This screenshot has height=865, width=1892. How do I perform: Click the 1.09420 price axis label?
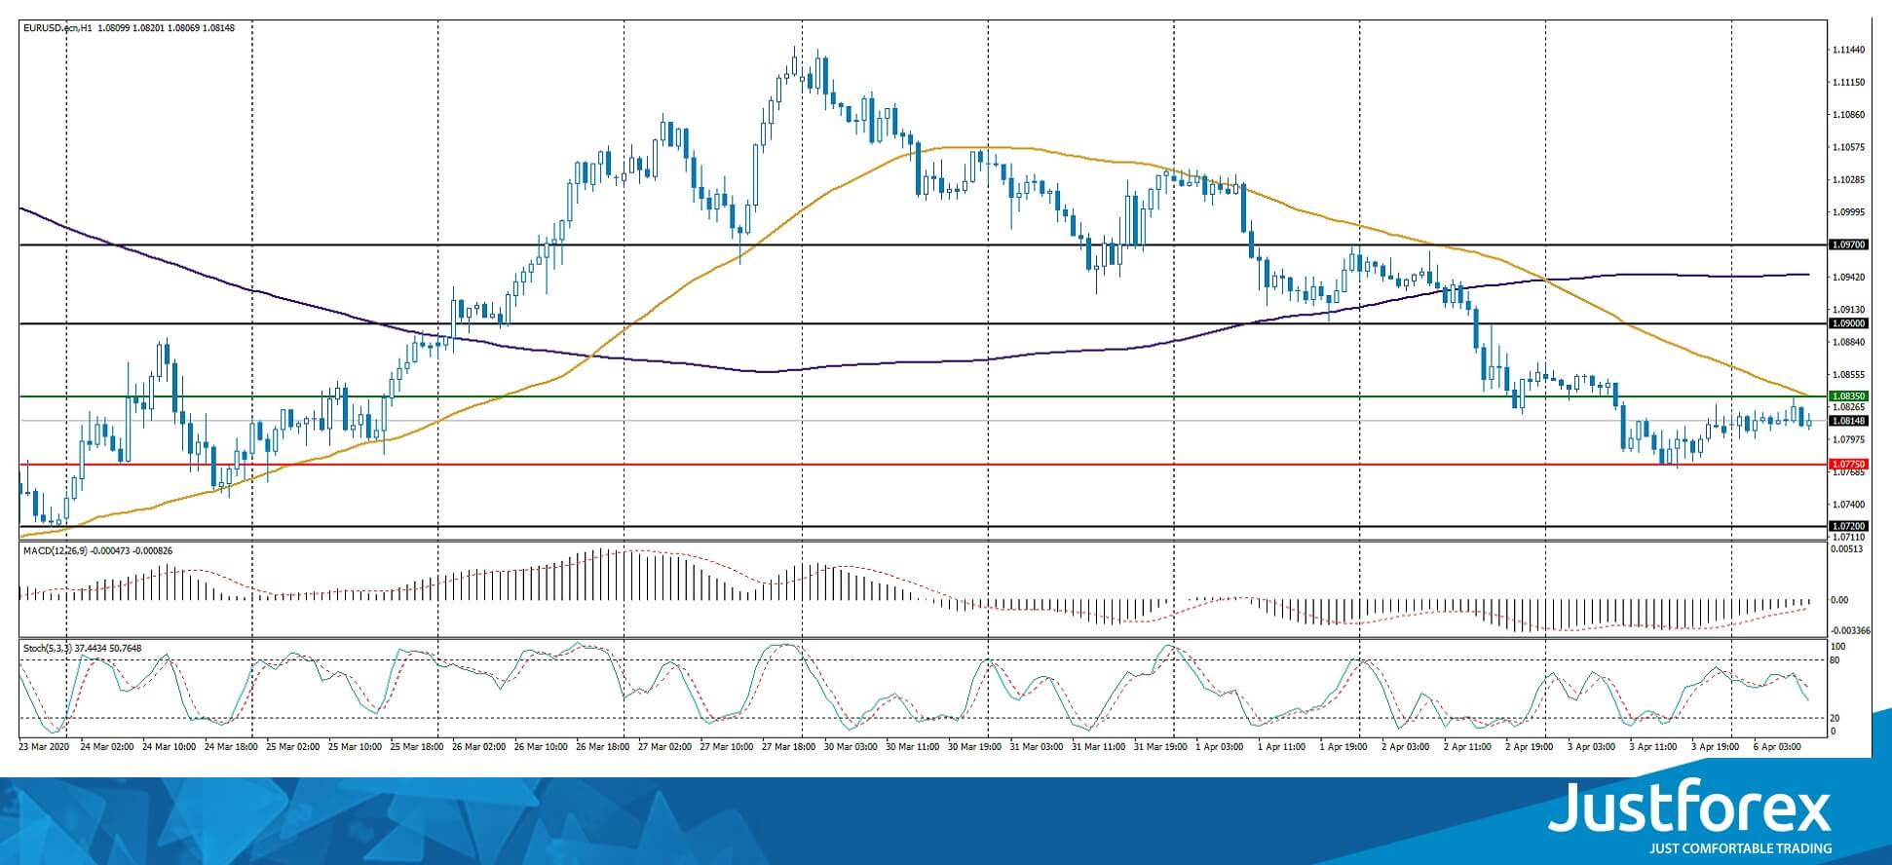pyautogui.click(x=1848, y=277)
